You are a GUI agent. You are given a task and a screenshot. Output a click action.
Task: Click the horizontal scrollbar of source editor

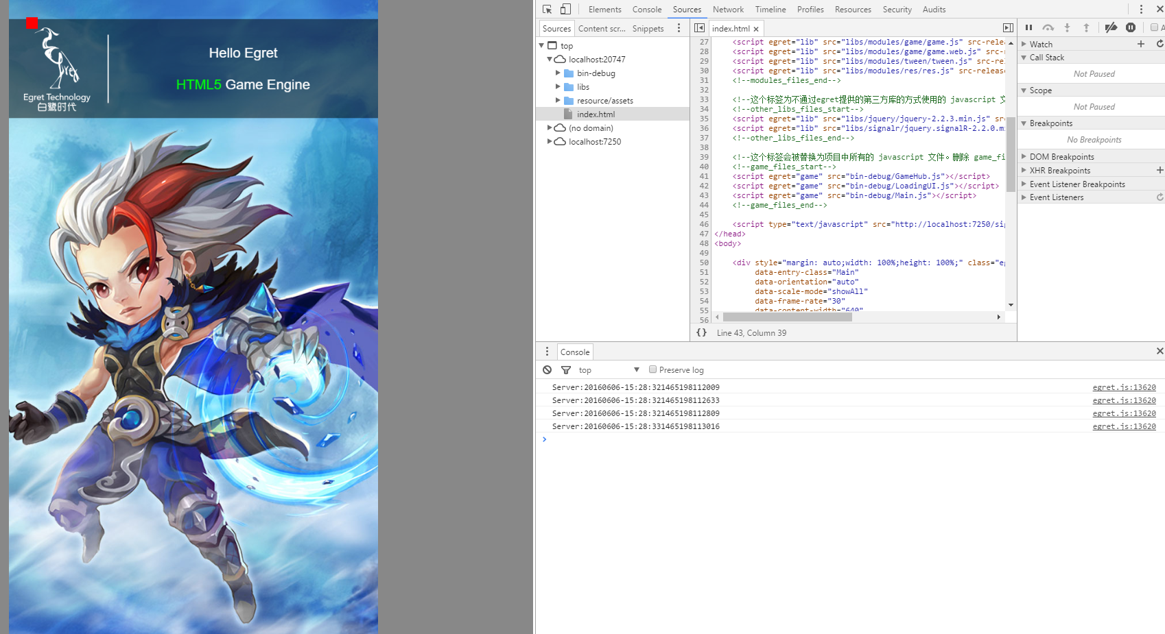[787, 317]
